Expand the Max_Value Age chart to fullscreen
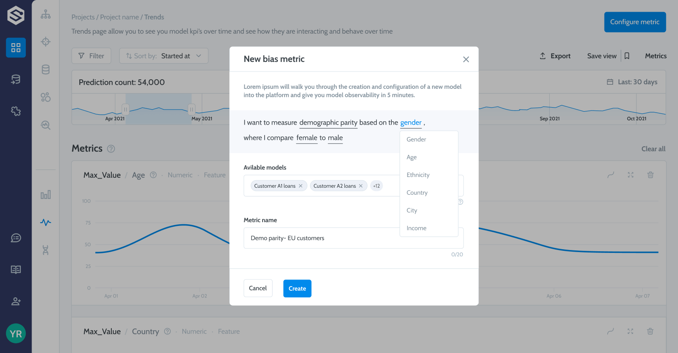 pos(630,175)
